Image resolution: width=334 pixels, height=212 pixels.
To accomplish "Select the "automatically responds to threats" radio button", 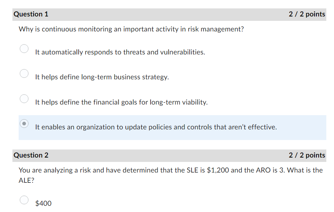I will pyautogui.click(x=24, y=49).
